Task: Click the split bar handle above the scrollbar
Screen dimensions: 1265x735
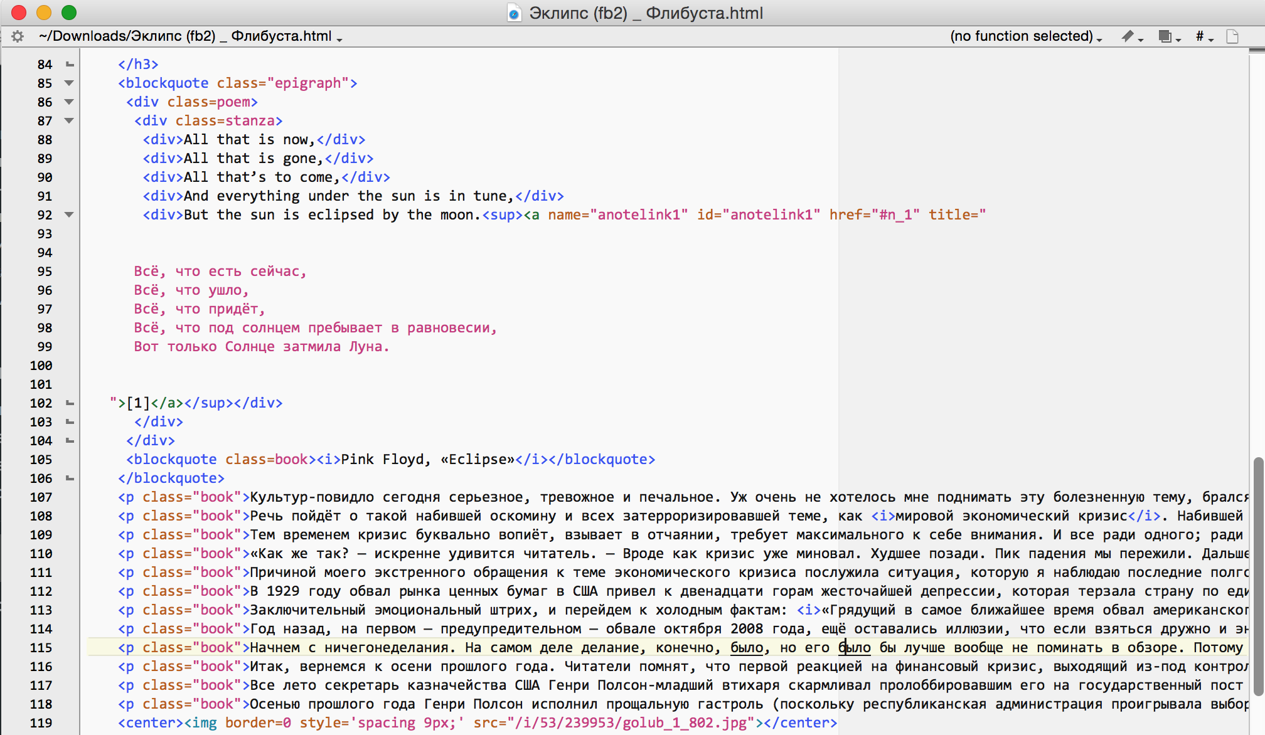Action: pos(1257,51)
